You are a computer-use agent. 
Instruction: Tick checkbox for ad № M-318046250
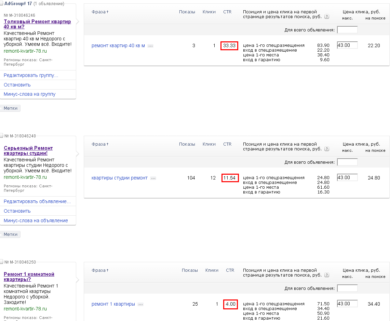(1, 262)
